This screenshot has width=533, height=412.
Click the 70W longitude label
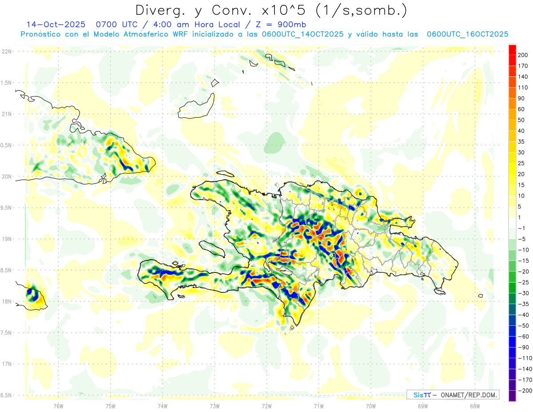371,405
